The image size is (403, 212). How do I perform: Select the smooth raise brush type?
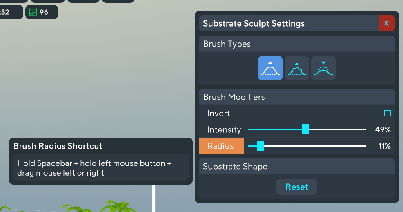270,68
